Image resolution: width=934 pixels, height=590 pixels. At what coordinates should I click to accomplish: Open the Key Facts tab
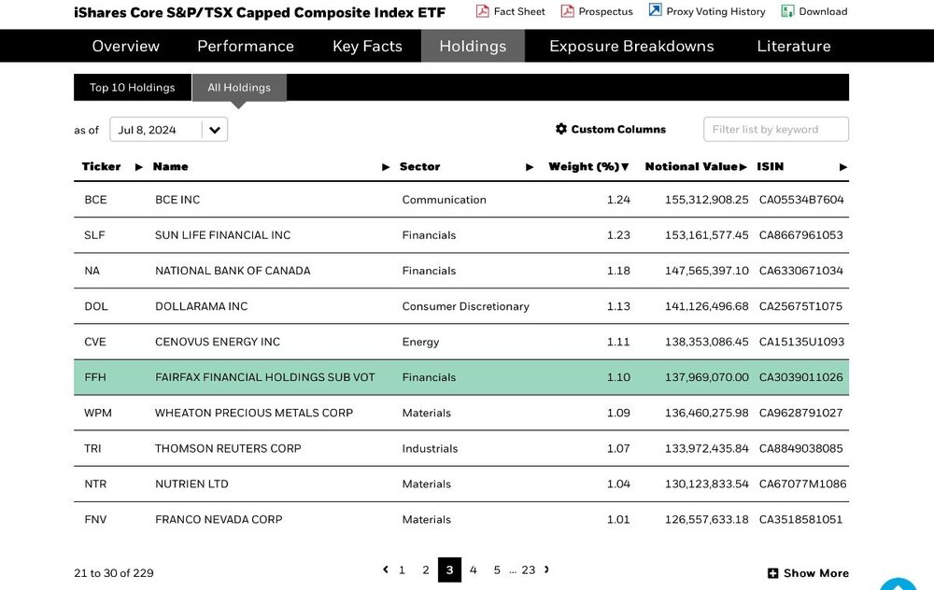tap(367, 46)
